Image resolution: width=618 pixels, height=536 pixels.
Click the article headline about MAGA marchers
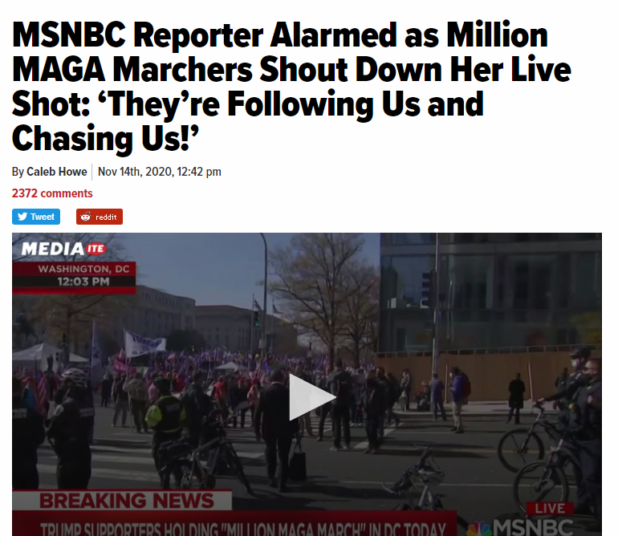coord(291,87)
